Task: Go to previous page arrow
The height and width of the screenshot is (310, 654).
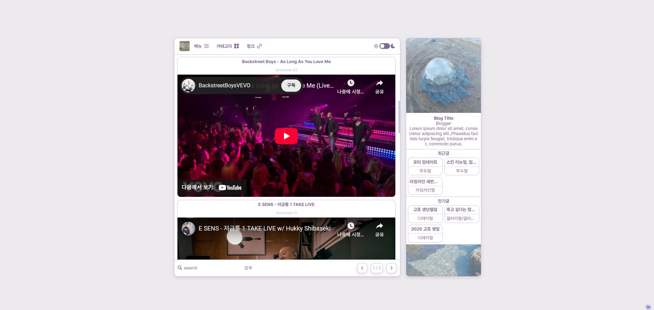Action: pyautogui.click(x=362, y=268)
